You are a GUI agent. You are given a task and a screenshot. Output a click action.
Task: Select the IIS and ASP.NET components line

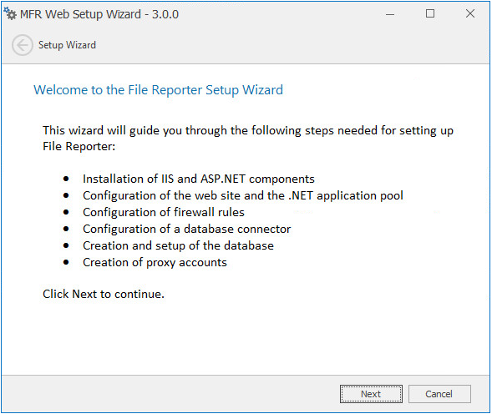pos(198,179)
